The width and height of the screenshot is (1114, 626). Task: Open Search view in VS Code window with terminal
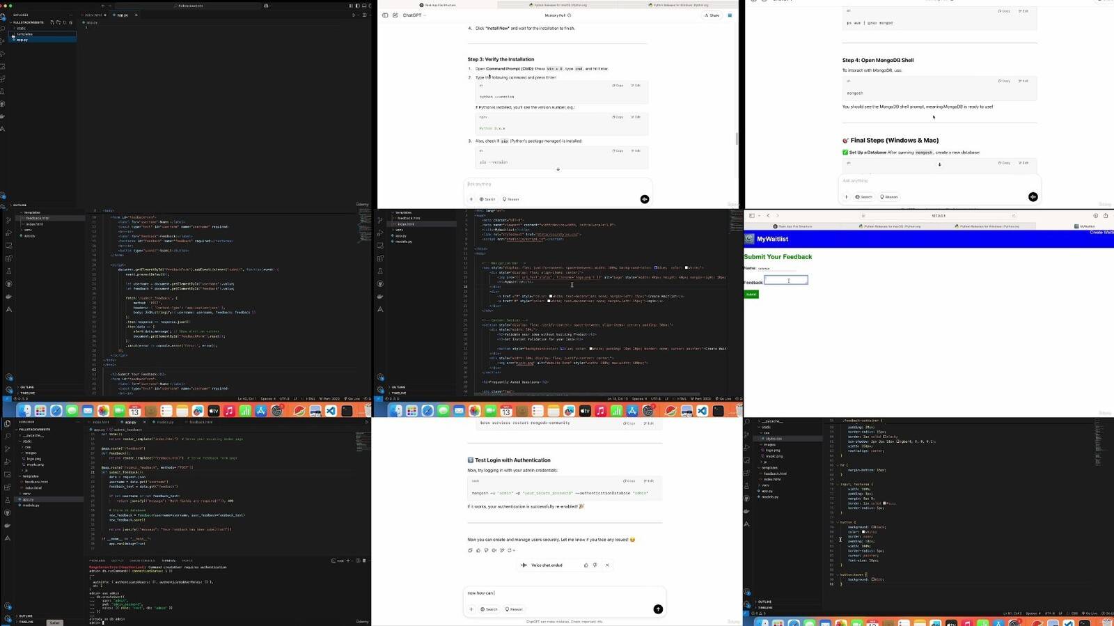pyautogui.click(x=8, y=436)
